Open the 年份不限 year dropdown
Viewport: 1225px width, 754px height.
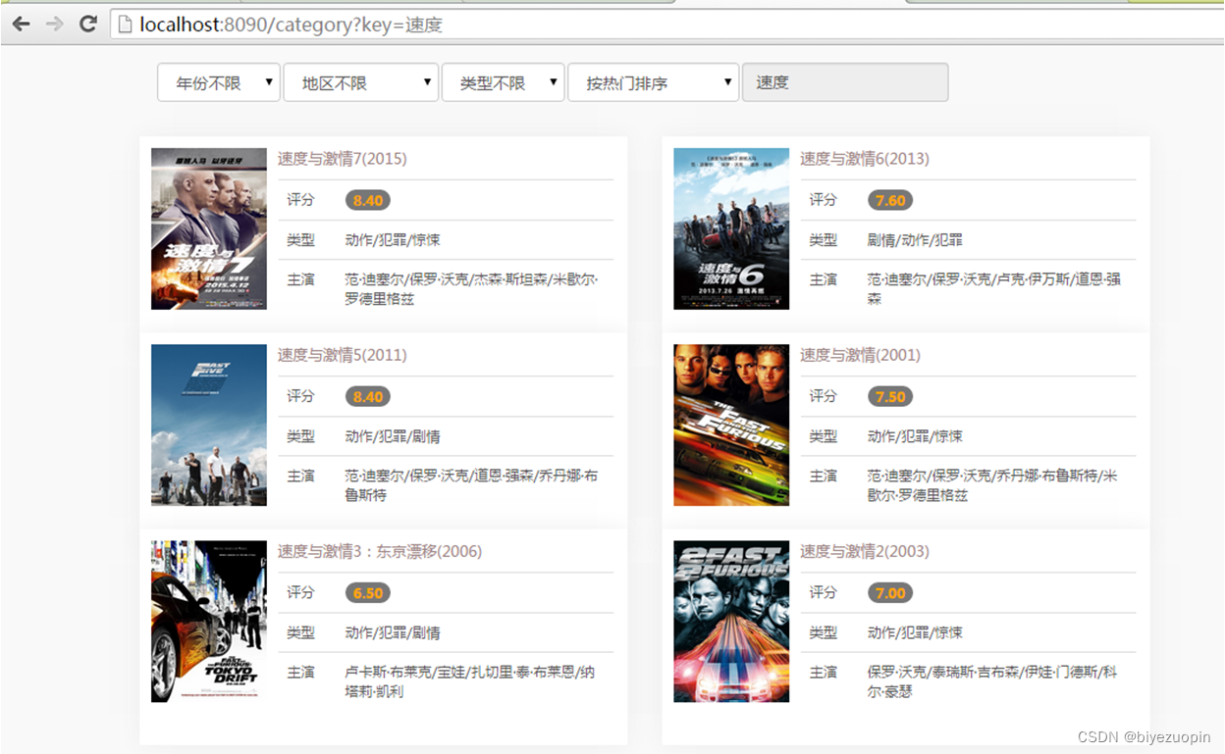[x=219, y=82]
